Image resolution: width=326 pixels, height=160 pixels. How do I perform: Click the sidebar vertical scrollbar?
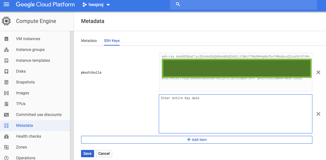point(72,95)
